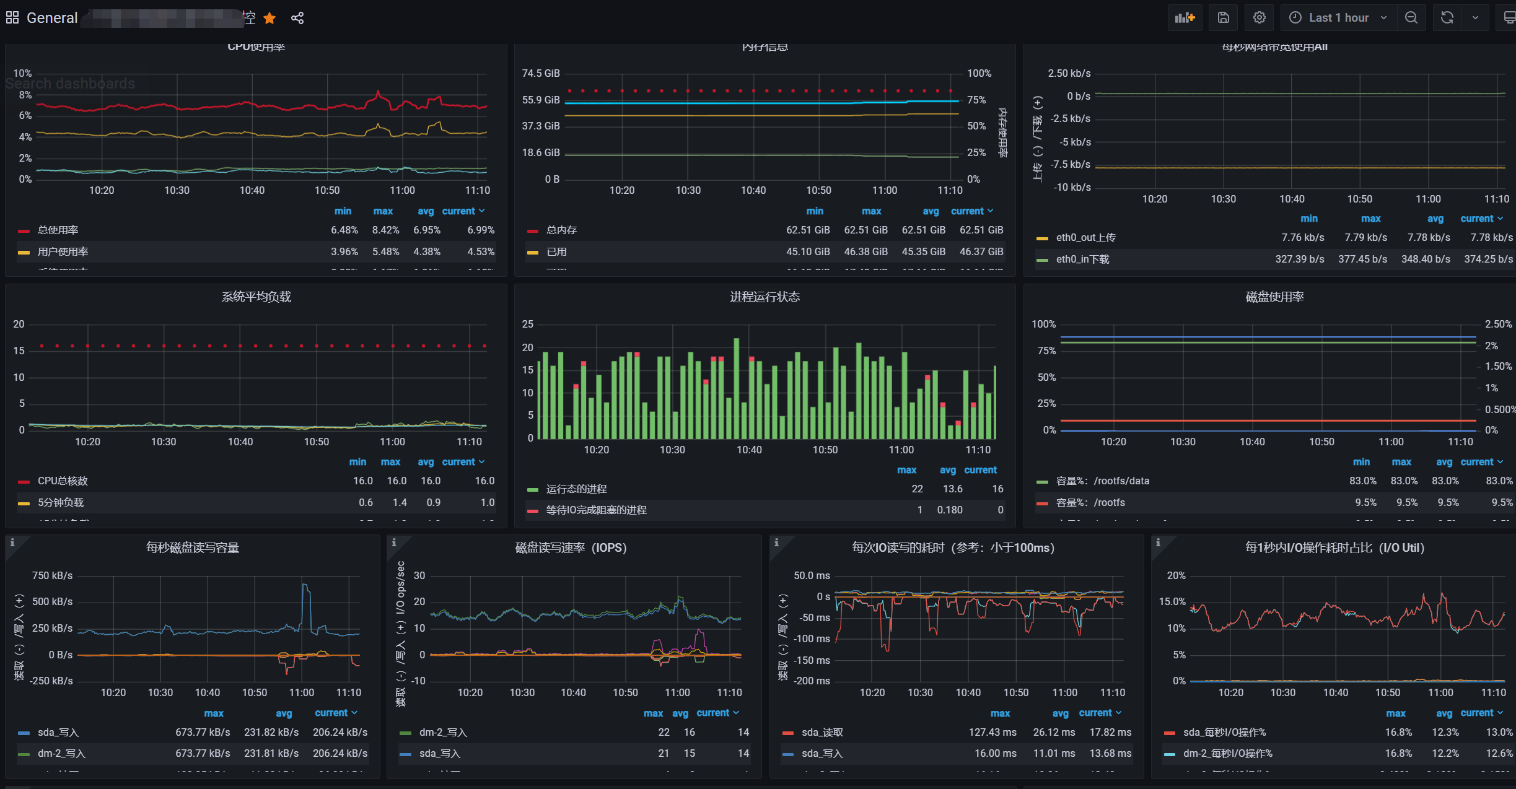Viewport: 1516px width, 789px height.
Task: Star this dashboard as favorite
Action: tap(269, 18)
